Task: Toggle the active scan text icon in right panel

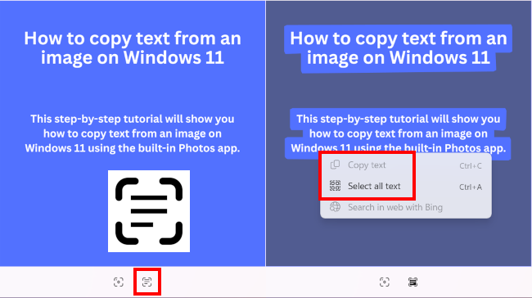Action: (413, 282)
